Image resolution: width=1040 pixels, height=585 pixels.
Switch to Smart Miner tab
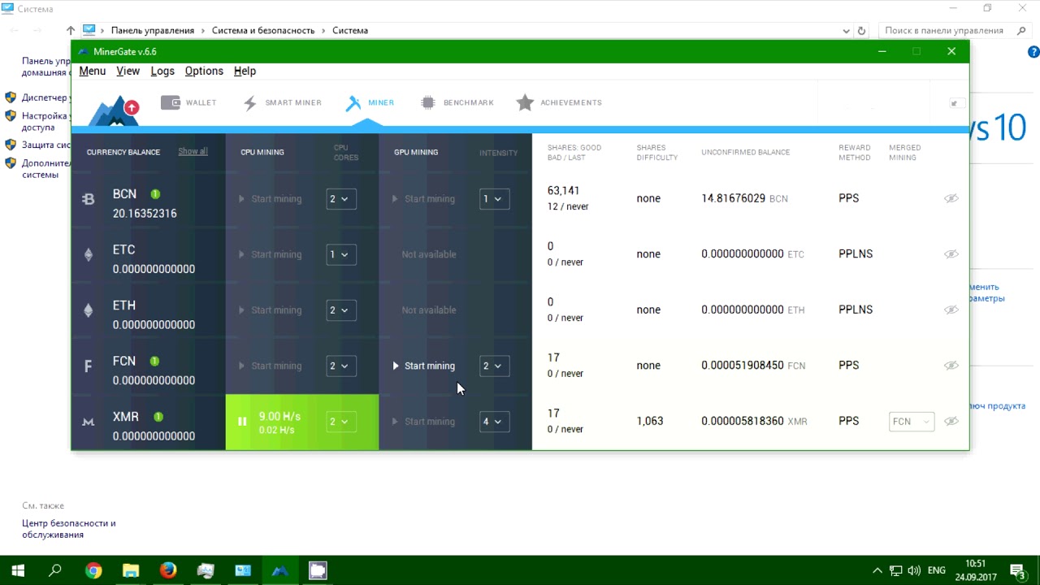point(282,102)
